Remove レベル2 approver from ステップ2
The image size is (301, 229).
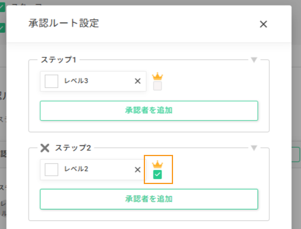point(138,169)
